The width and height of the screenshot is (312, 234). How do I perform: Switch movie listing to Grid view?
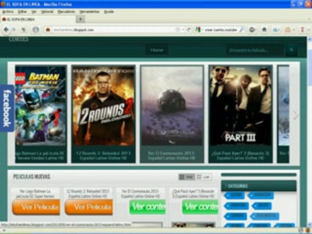coord(187,177)
